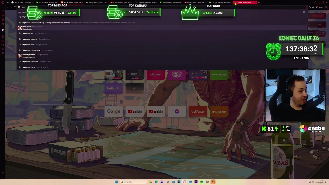The image size is (329, 185).
Task: Open the app.tipply.pl speed dial tile
Action: point(219,112)
